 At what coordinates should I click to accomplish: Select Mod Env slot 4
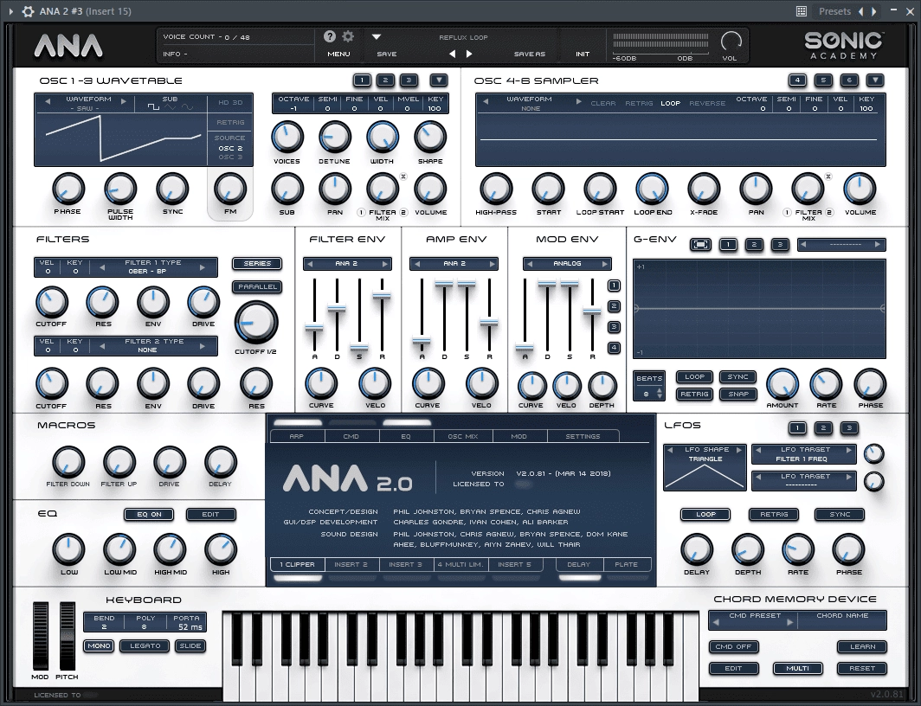pos(614,348)
